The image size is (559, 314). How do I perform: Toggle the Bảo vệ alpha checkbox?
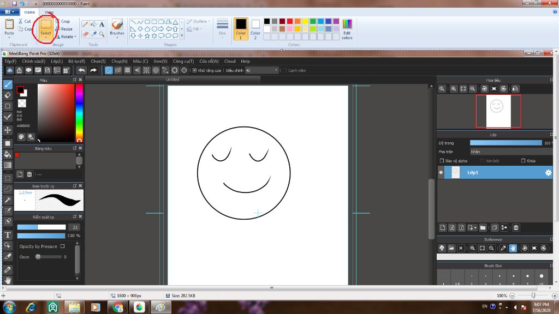point(442,161)
